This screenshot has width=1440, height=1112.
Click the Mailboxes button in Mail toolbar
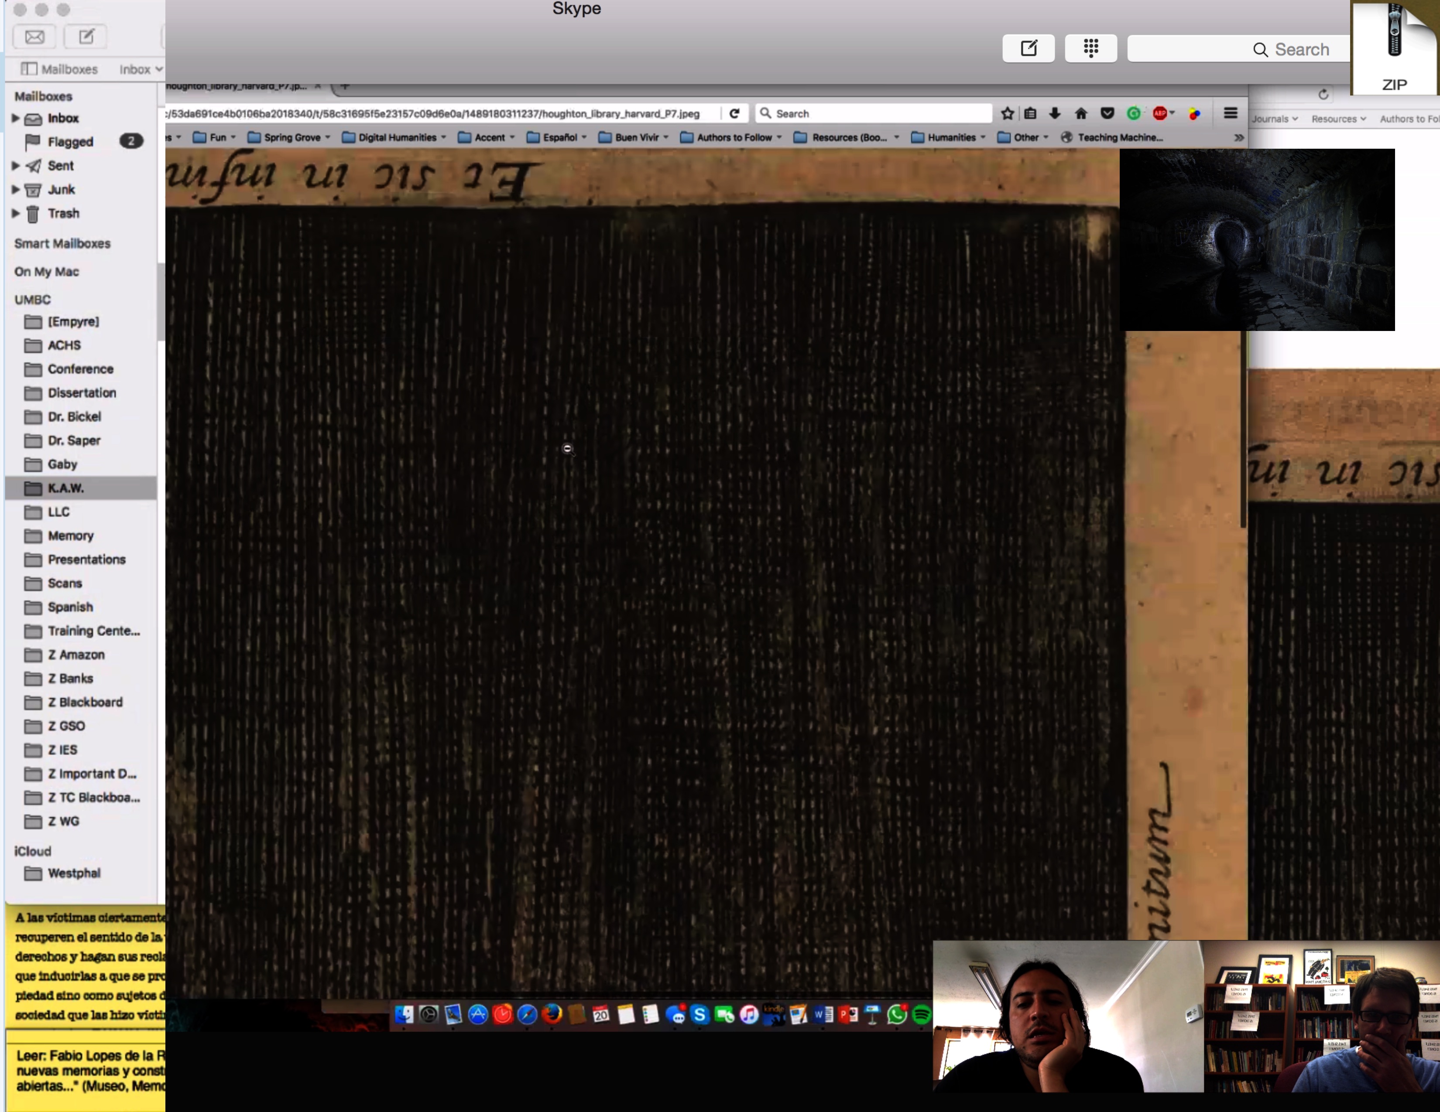59,69
